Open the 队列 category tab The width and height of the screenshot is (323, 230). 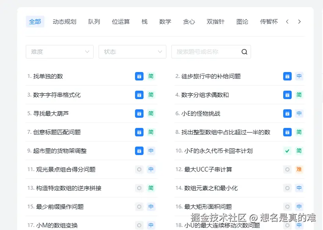94,22
